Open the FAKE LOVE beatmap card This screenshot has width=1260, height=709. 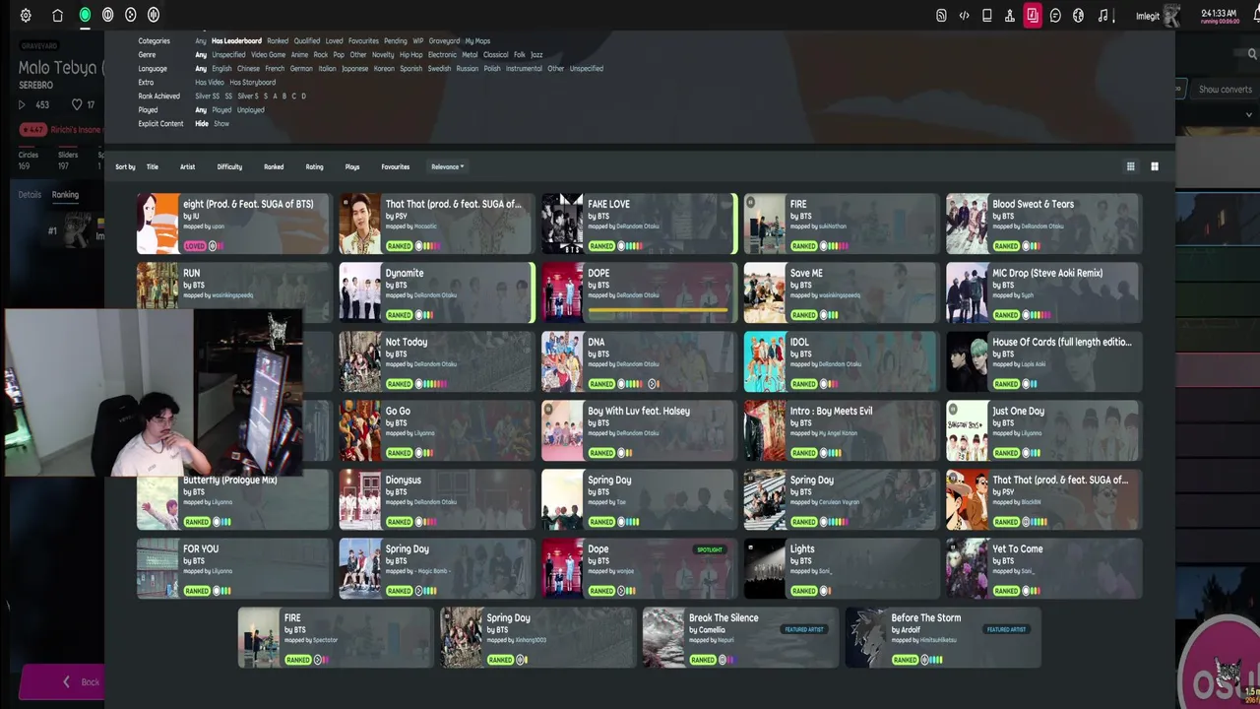click(639, 224)
